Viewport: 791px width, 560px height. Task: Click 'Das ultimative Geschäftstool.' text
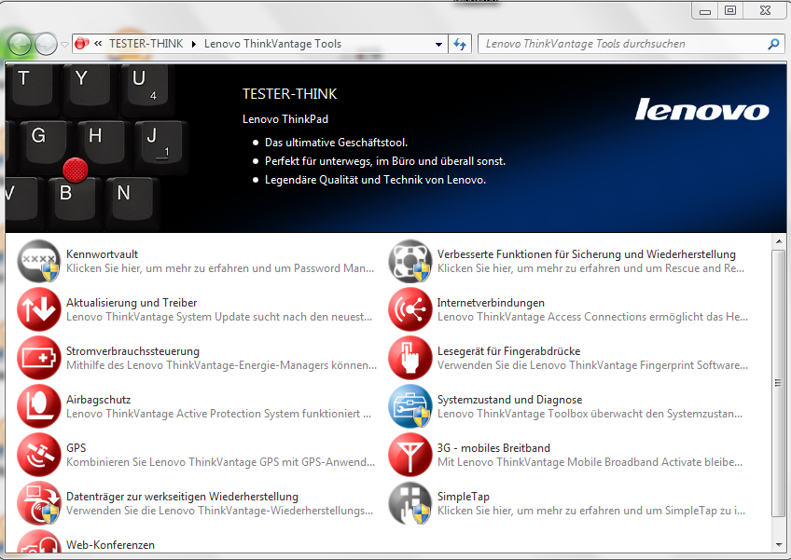[336, 143]
